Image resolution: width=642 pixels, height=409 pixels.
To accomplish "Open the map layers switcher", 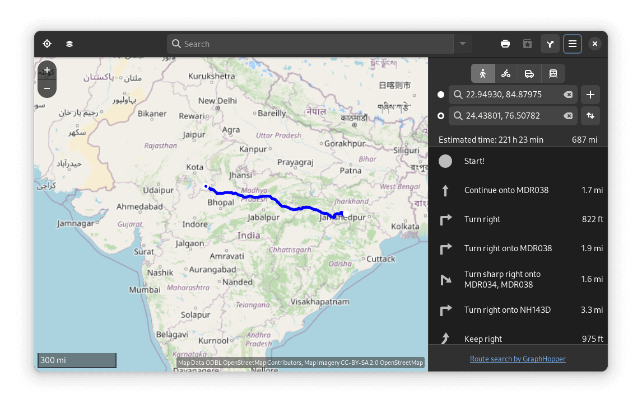I will tap(69, 43).
